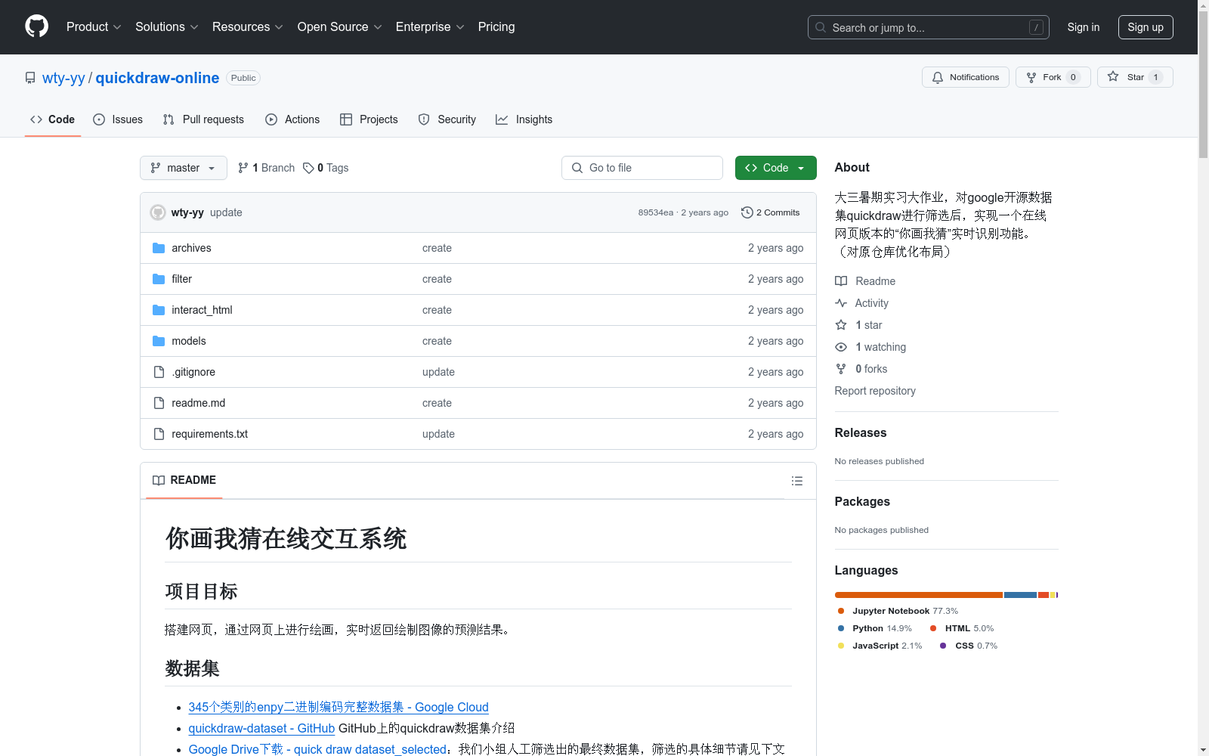Open the wty-yy owner link
Viewport: 1209px width, 756px height.
tap(63, 78)
